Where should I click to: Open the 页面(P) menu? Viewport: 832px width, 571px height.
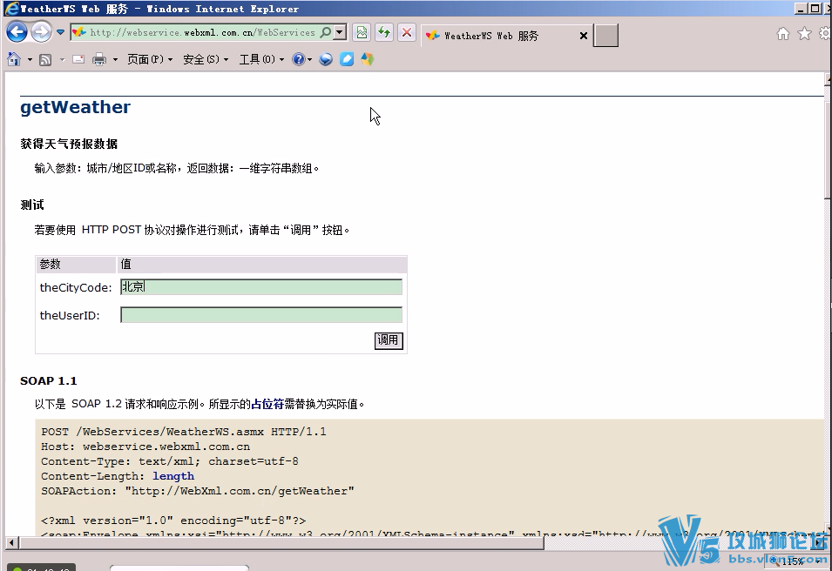[x=150, y=59]
